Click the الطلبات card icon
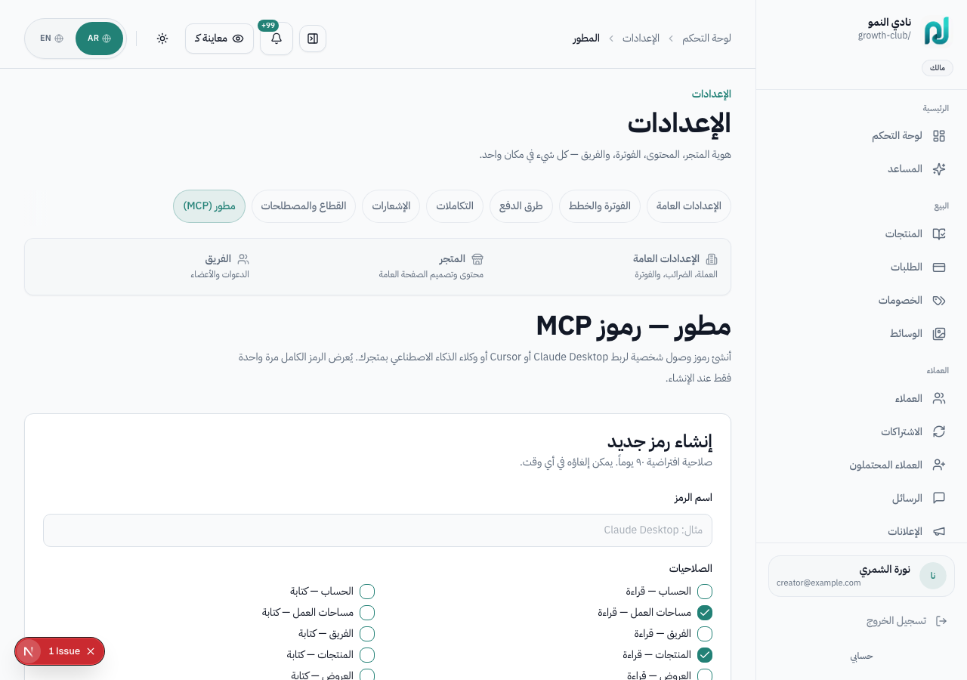The image size is (967, 680). coord(939,267)
